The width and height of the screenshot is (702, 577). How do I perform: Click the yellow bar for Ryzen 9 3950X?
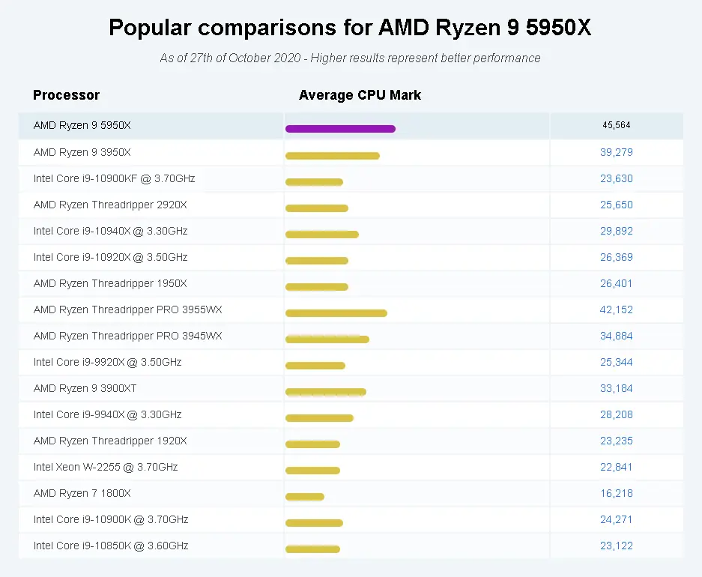[x=333, y=156]
